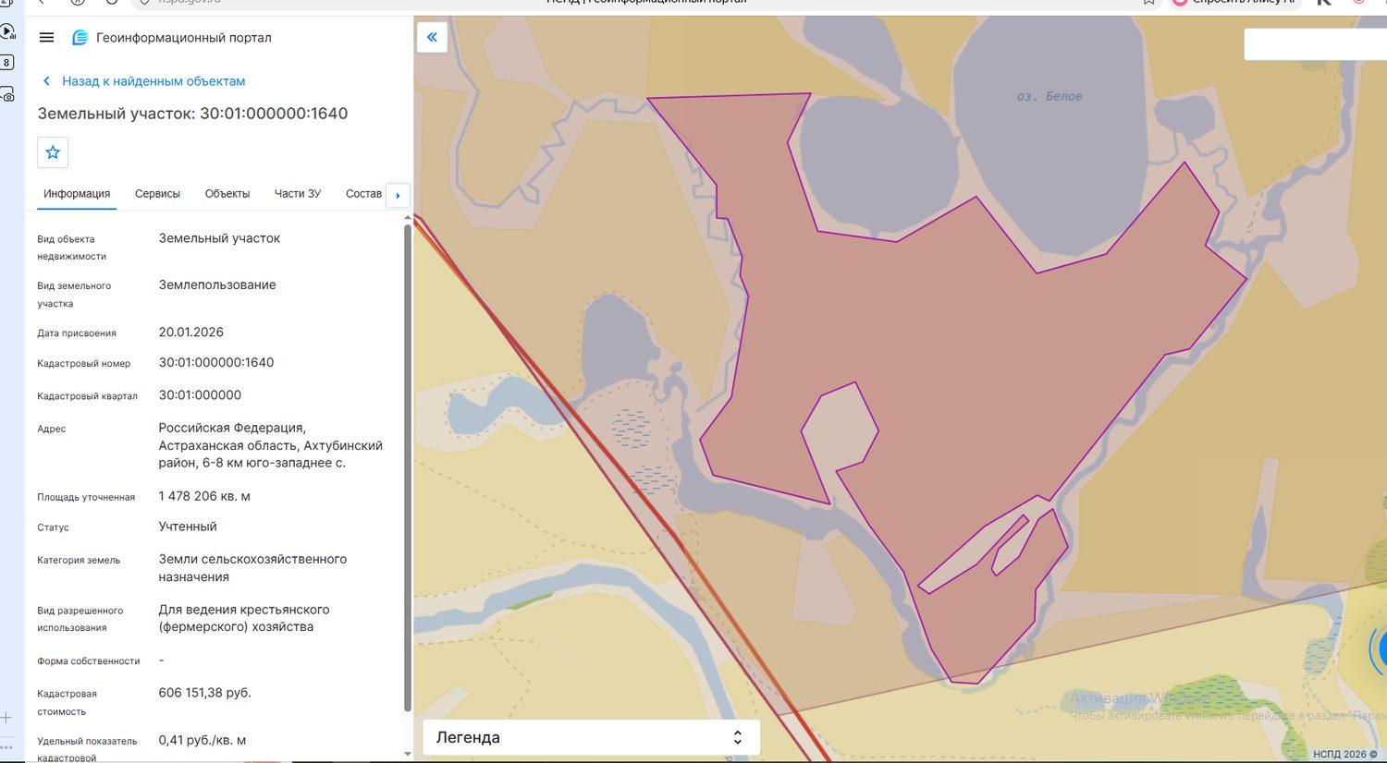Viewport: 1387px width, 763px height.
Task: Add land plot to favorites star
Action: (53, 152)
